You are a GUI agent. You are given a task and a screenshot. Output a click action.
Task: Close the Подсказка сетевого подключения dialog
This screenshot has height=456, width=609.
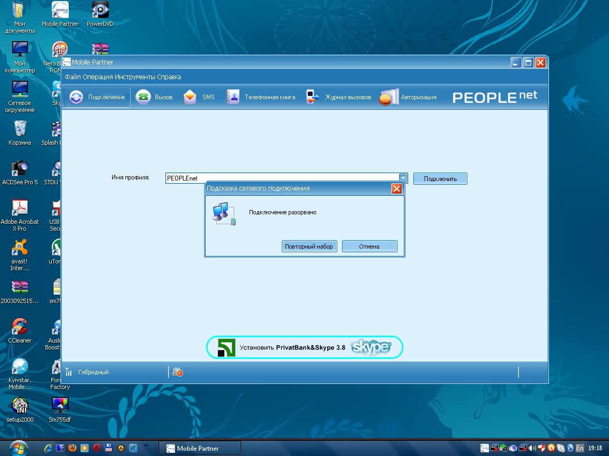[x=396, y=188]
